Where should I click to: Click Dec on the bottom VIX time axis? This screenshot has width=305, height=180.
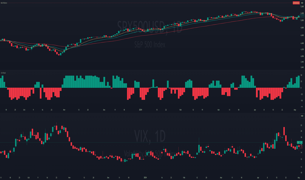point(108,178)
